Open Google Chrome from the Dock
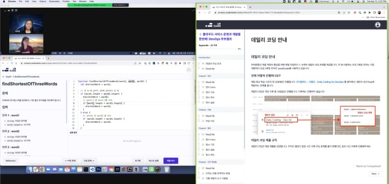This screenshot has width=389, height=184. pos(42,170)
